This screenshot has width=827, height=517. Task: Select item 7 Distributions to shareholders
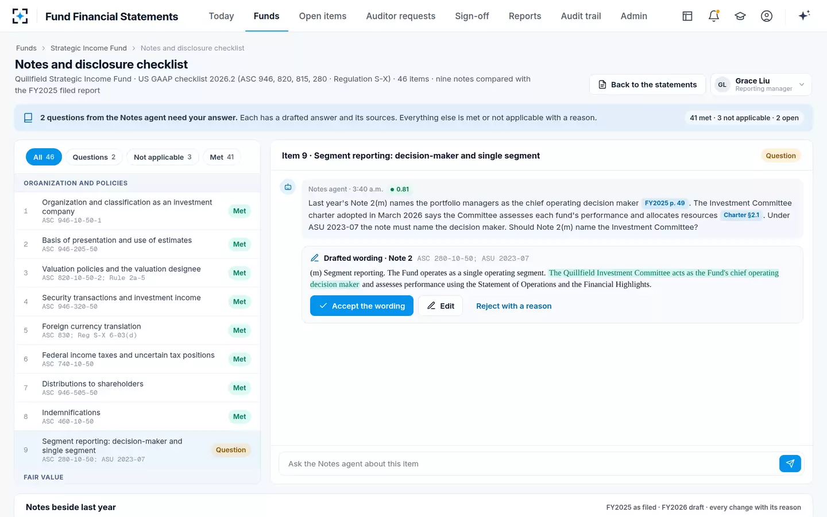[x=137, y=388]
